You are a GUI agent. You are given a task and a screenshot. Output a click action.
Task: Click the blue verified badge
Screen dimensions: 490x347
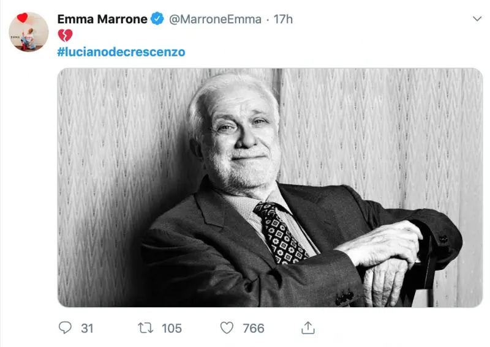[157, 19]
